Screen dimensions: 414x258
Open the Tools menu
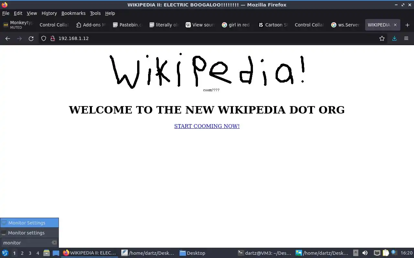(95, 13)
